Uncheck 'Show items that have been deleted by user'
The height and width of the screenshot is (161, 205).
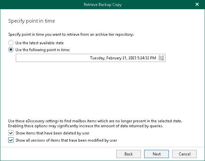(x=11, y=133)
